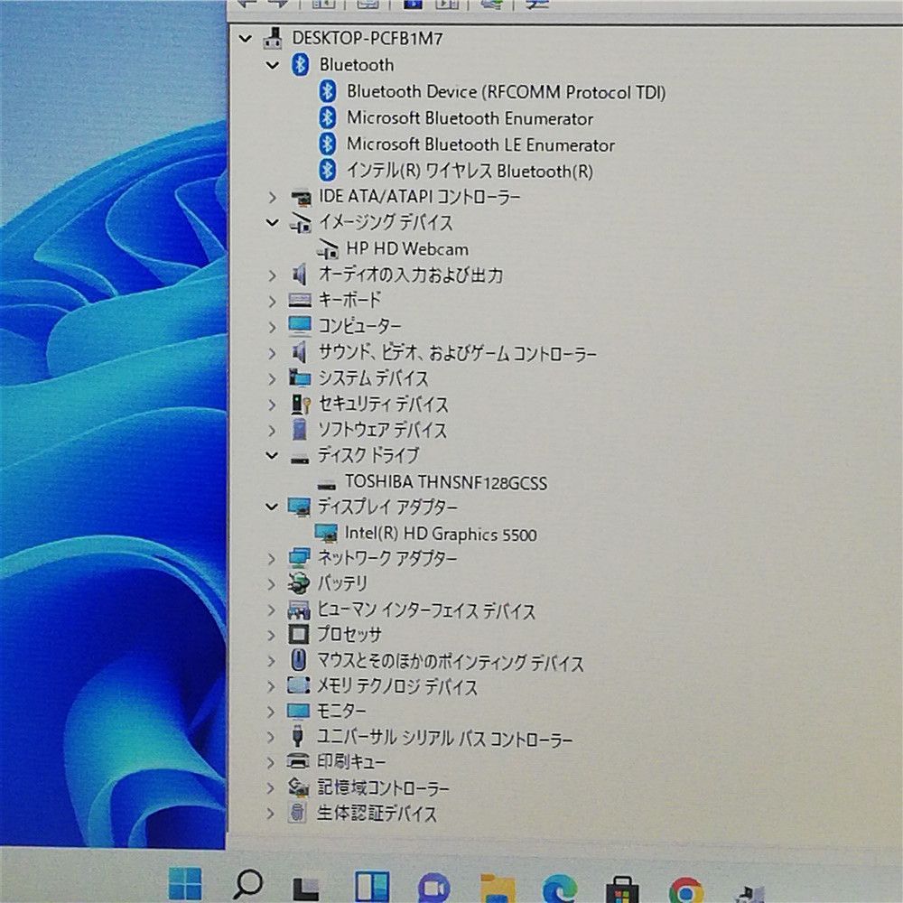Click the mouse icon for マウスとそのほかのポインティング
903x903 pixels.
tap(298, 660)
